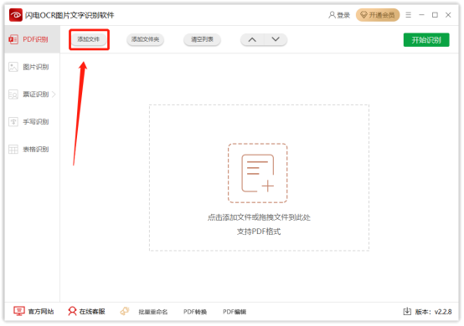Click the customer service person icon
Viewport: 464px width, 326px height.
(x=72, y=311)
